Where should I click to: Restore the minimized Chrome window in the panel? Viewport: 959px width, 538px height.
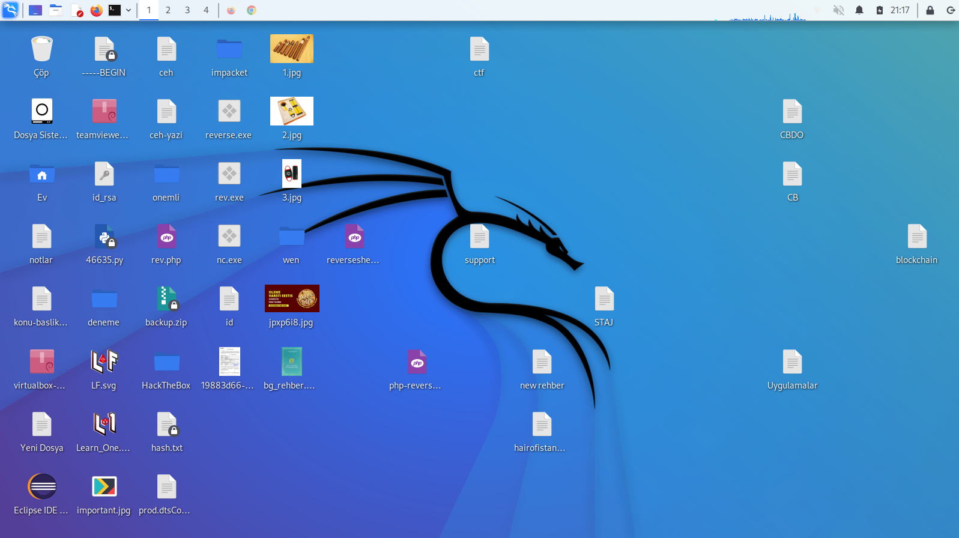pyautogui.click(x=252, y=10)
